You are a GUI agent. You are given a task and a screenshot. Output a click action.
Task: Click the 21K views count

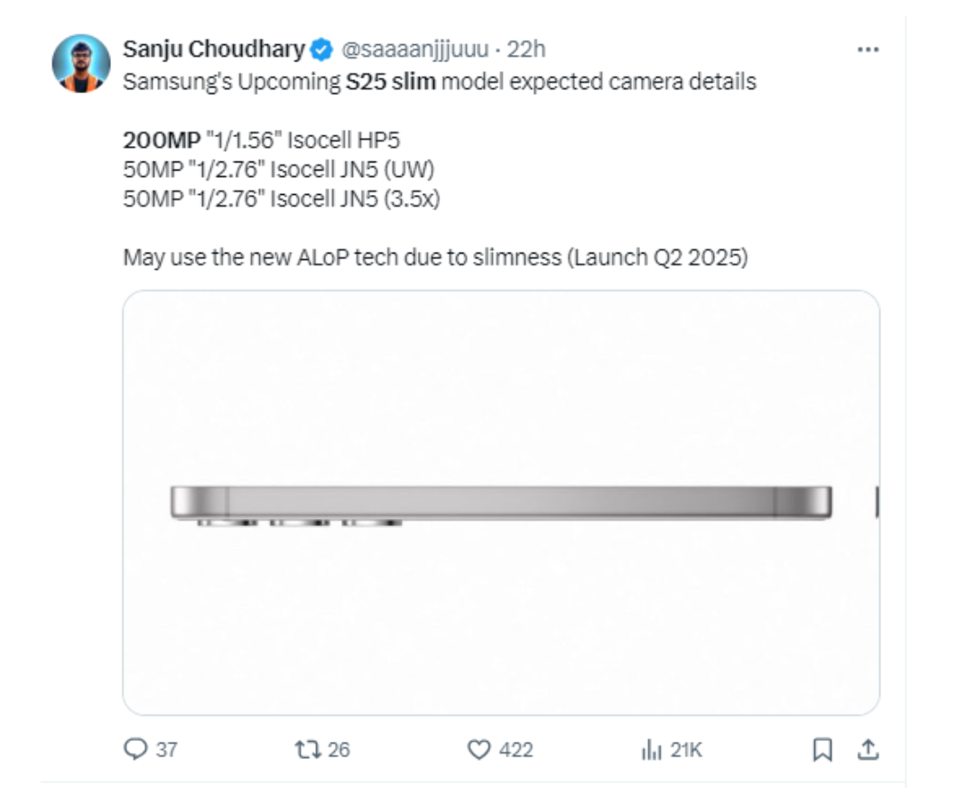686,749
